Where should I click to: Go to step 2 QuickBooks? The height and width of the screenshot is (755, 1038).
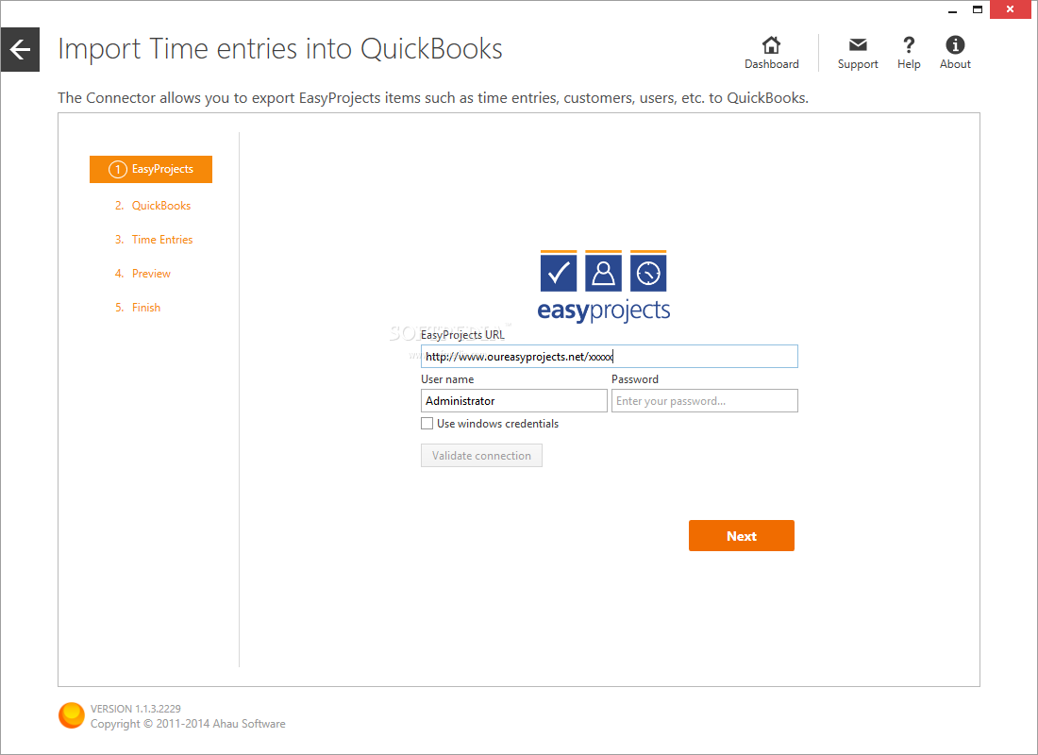[x=153, y=206]
